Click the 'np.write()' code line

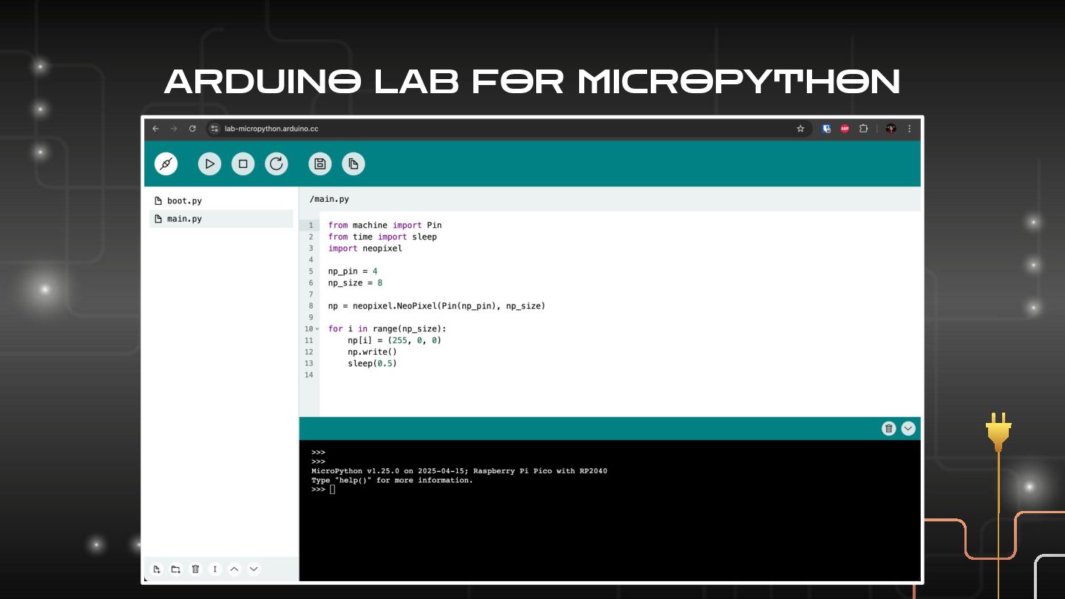tap(372, 352)
